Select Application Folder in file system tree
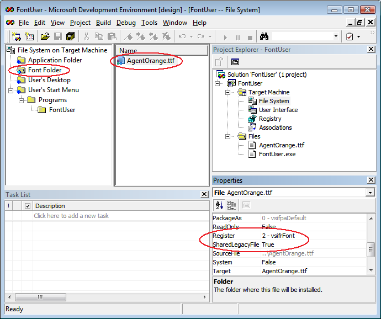The image size is (381, 319). coord(55,60)
